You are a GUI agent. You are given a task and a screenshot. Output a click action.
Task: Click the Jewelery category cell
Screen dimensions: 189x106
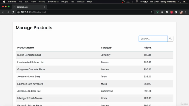tap(106, 55)
